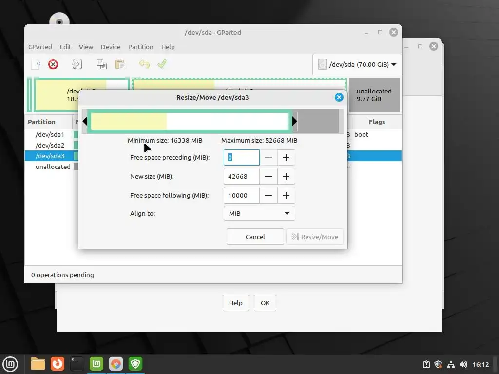Open the Terminal taskbar icon
Viewport: 499px width, 374px height.
(x=77, y=364)
